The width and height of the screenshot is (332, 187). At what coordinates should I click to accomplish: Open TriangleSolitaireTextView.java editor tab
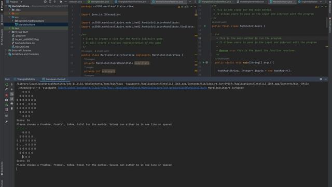[132, 2]
